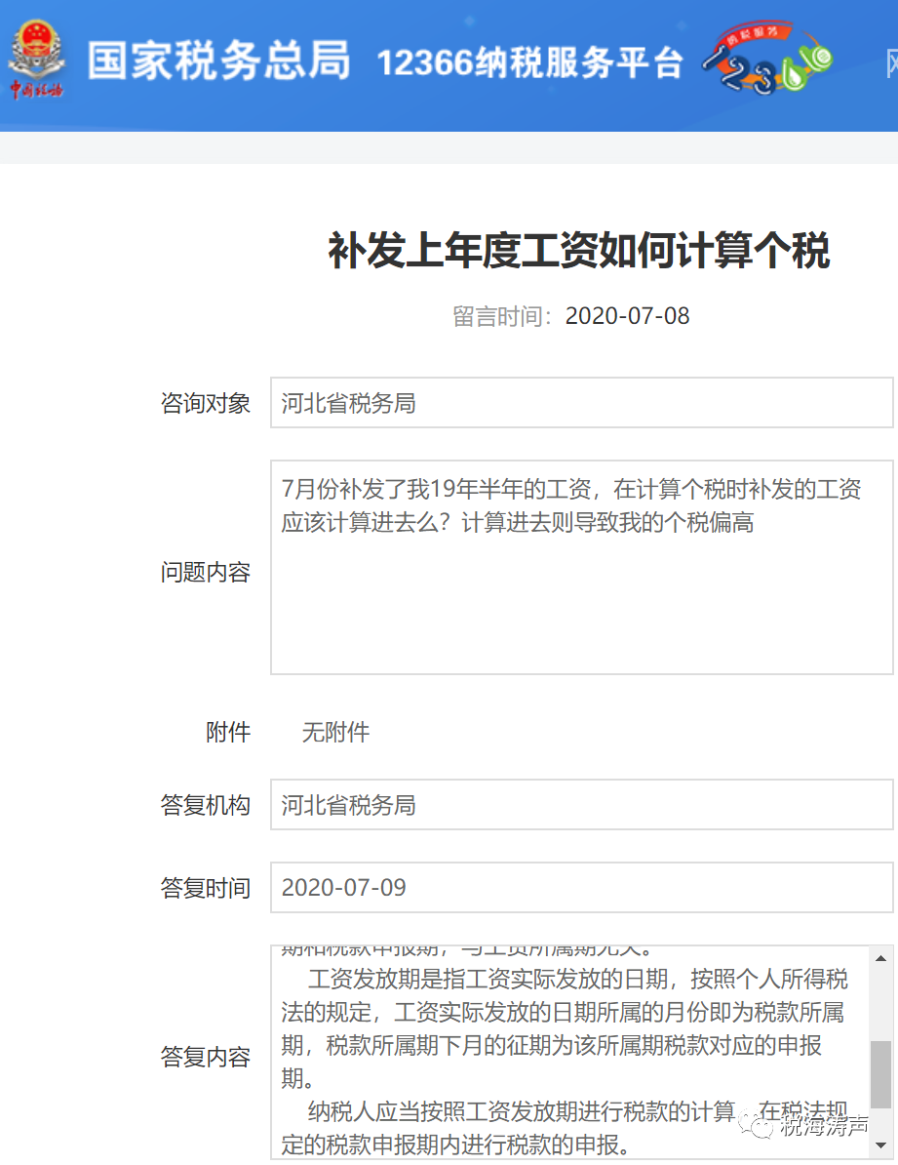898x1165 pixels.
Task: Click the 答复机构 field showing 河北省税务局
Action: coord(581,805)
